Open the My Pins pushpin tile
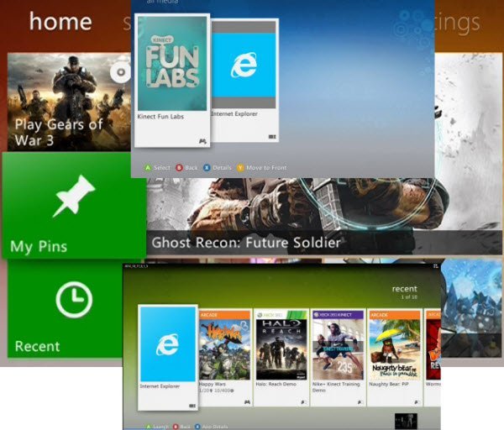Screen dimensions: 504x430 74,205
